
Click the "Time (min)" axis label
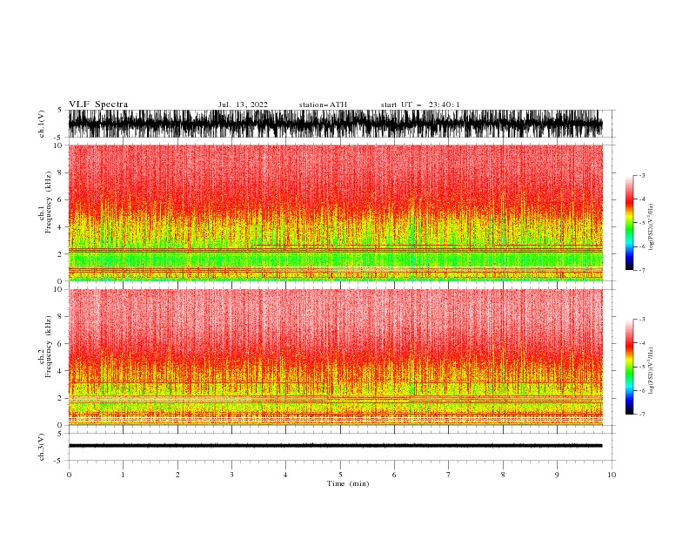348,483
